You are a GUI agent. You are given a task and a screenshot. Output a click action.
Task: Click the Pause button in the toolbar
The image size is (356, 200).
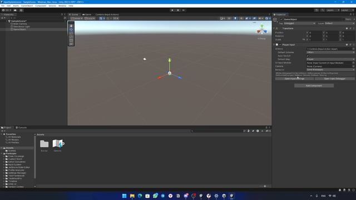point(178,10)
